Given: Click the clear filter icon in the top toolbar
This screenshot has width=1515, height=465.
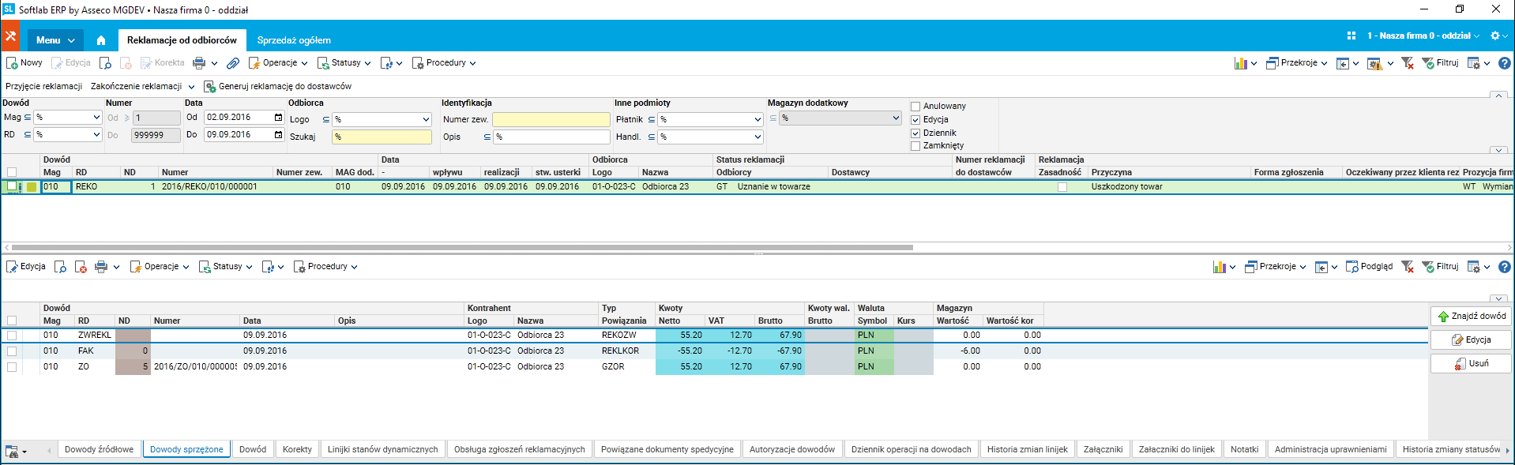Looking at the screenshot, I should 1407,63.
